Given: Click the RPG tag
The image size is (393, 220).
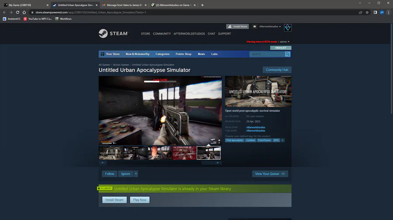Looking at the screenshot, I should click(276, 140).
